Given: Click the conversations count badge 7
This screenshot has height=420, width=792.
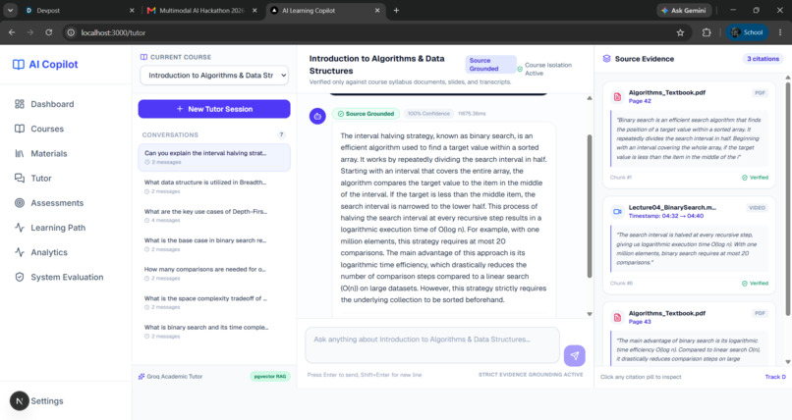Looking at the screenshot, I should click(281, 134).
